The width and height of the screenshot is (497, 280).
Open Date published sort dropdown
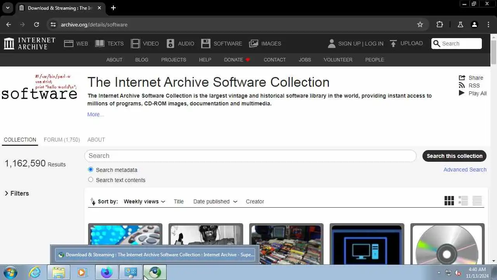tap(215, 201)
